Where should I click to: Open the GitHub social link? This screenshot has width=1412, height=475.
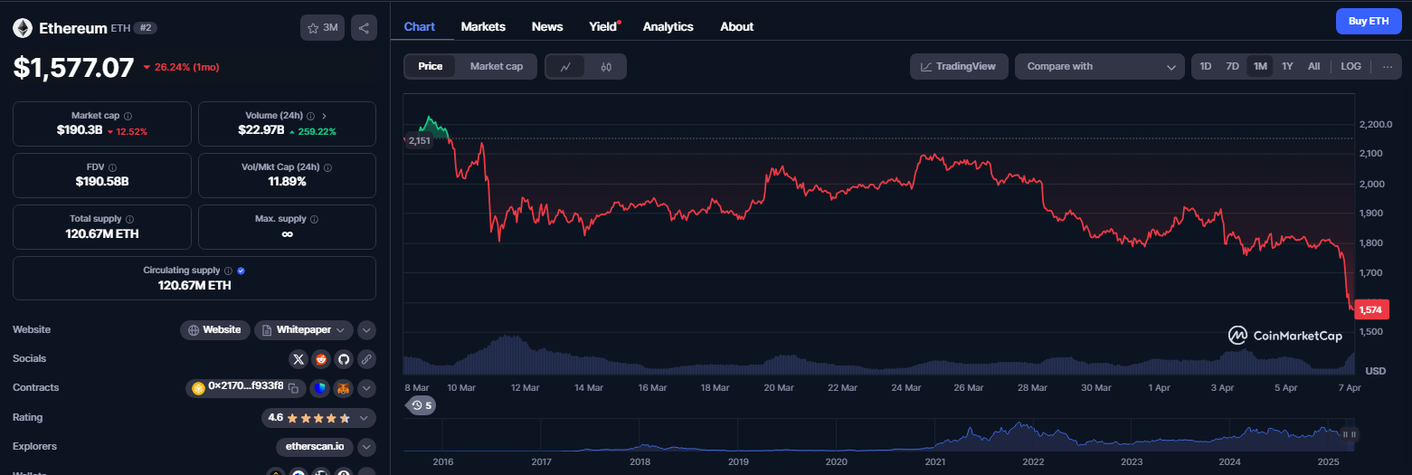click(x=344, y=359)
